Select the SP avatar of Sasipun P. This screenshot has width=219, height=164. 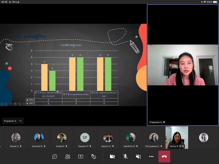point(85,138)
